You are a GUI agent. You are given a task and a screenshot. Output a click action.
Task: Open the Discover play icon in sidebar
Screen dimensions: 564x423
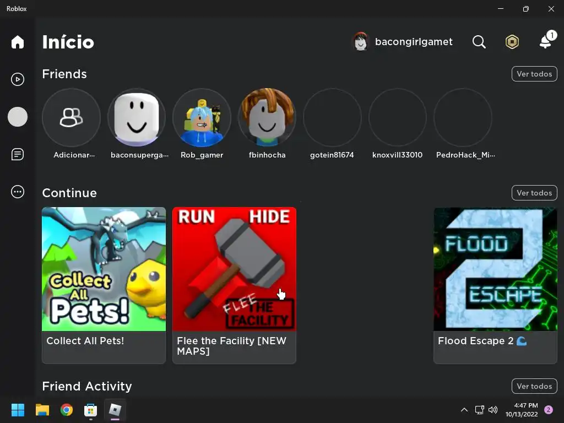[x=17, y=79]
